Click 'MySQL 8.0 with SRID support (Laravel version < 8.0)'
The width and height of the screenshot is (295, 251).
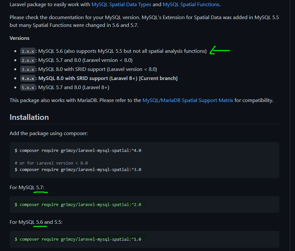point(98,69)
